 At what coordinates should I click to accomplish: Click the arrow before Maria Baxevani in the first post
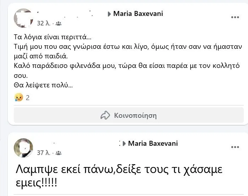click(x=109, y=14)
